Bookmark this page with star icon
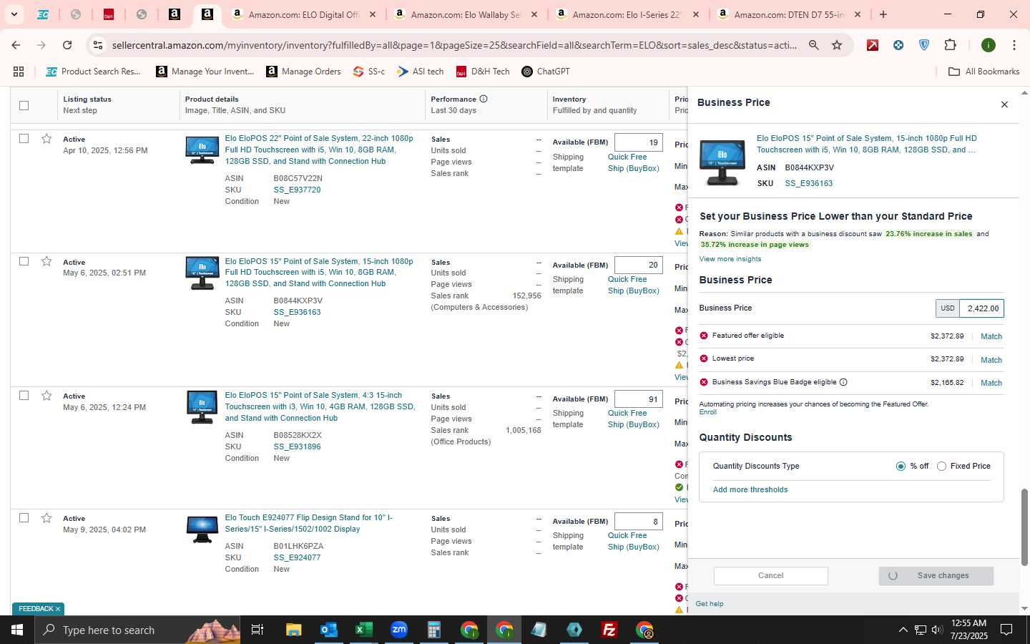1030x644 pixels. click(837, 45)
